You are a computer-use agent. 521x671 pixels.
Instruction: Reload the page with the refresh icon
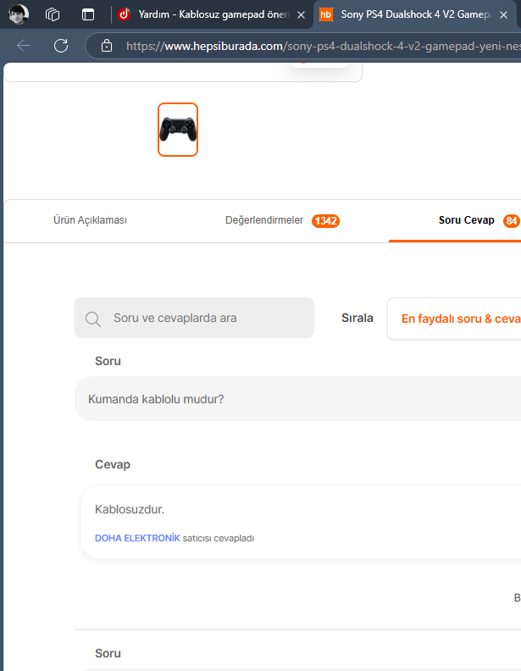click(61, 46)
